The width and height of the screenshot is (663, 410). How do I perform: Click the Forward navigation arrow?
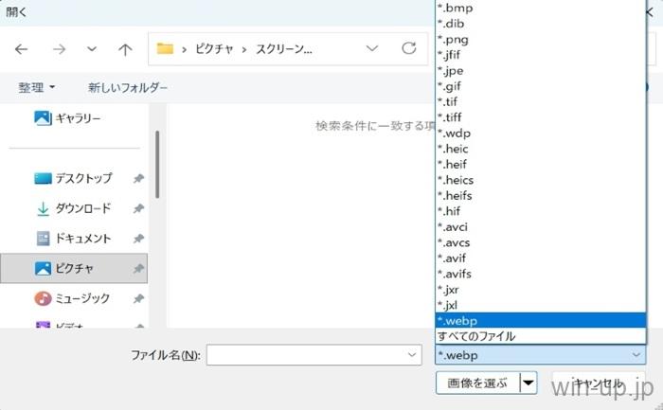(58, 48)
